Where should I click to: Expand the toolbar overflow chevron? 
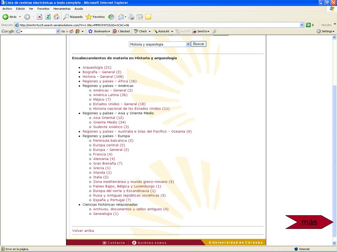(335, 24)
